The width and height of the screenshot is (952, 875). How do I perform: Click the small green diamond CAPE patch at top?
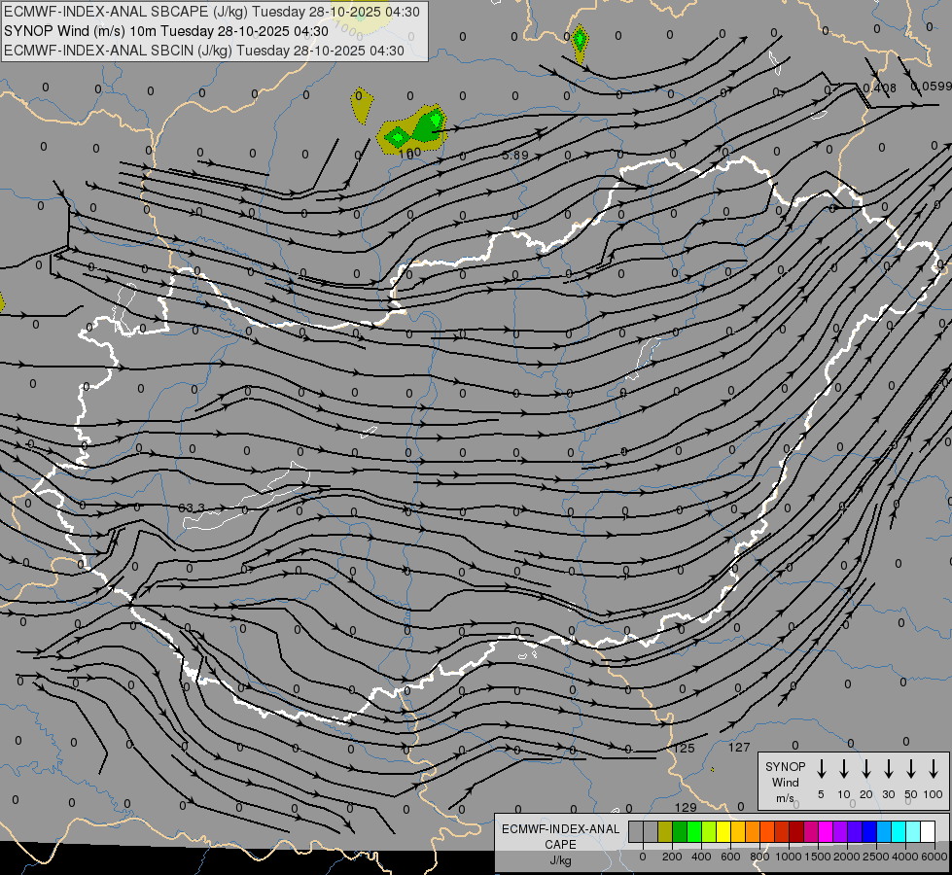580,41
